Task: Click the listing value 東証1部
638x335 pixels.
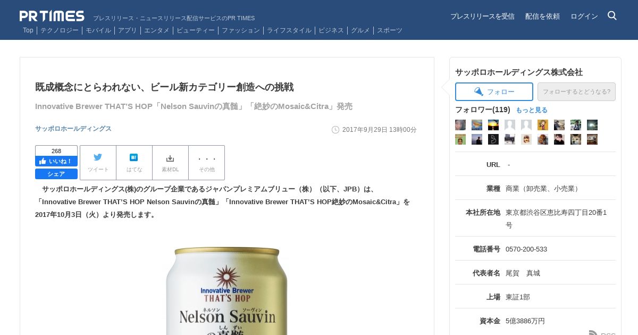Action: pos(518,297)
